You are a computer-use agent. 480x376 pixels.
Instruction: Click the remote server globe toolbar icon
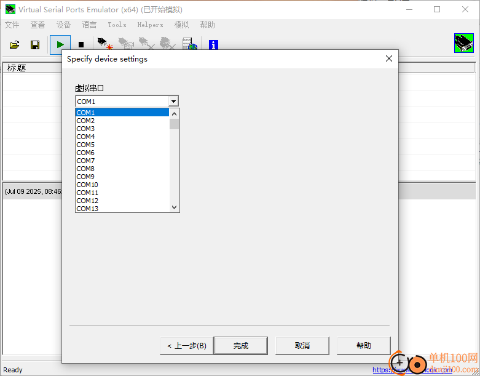pos(189,44)
